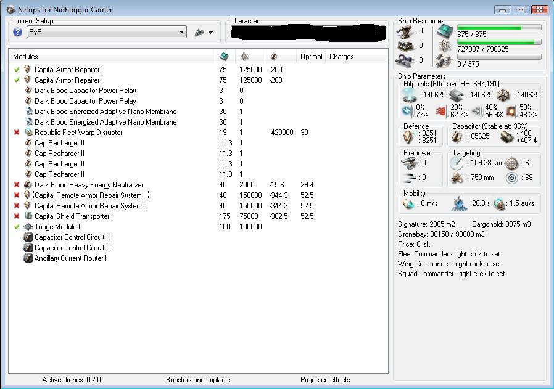Toggle Dark Blood Heavy Energy Neutralizer red X
554x389 pixels.
[x=17, y=184]
